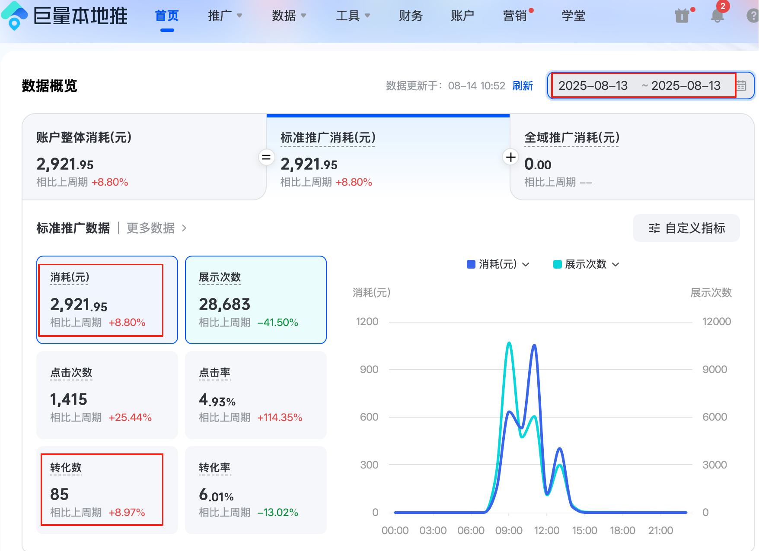759x551 pixels.
Task: Click the 12:00 label on chart axis
Action: tap(547, 530)
